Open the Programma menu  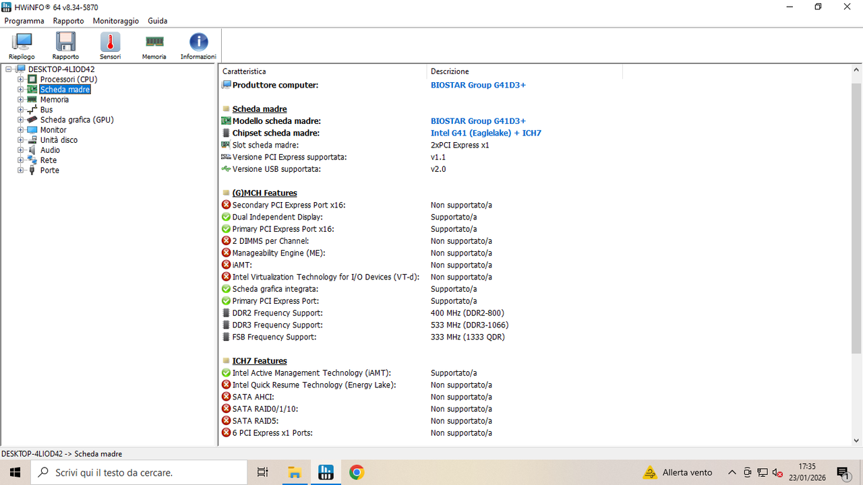(24, 21)
